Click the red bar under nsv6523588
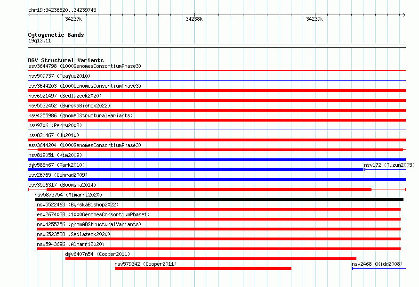 point(219,239)
